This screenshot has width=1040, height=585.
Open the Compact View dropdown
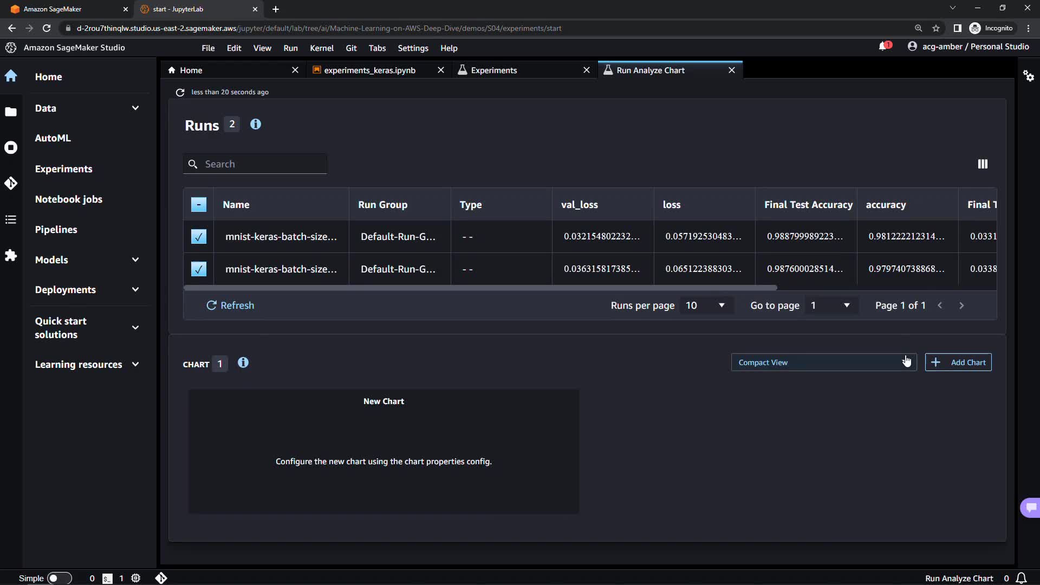(823, 362)
